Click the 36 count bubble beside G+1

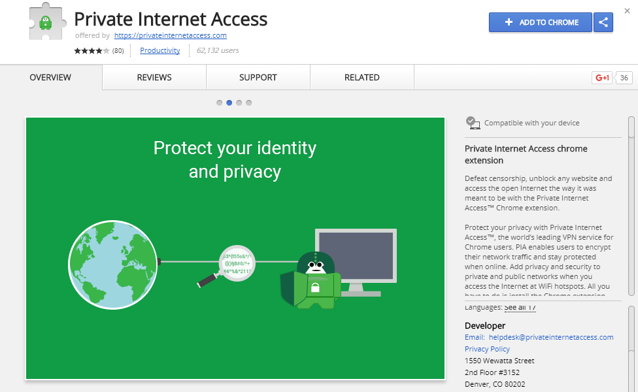pos(624,78)
